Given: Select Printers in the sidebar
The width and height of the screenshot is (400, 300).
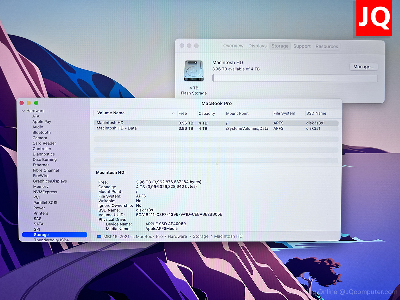Looking at the screenshot, I should (41, 213).
